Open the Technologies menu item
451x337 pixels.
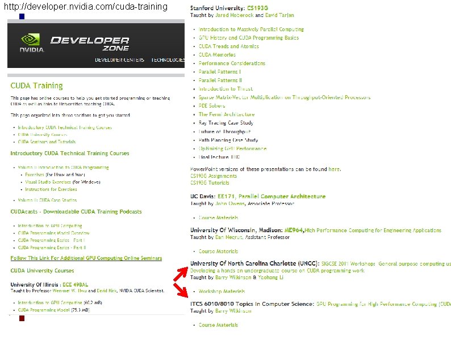[x=168, y=60]
